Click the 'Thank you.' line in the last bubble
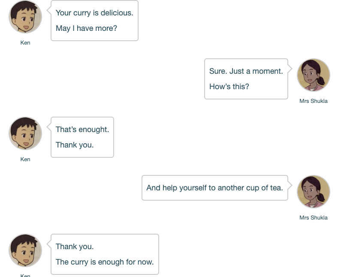This screenshot has height=277, width=338. tap(75, 247)
